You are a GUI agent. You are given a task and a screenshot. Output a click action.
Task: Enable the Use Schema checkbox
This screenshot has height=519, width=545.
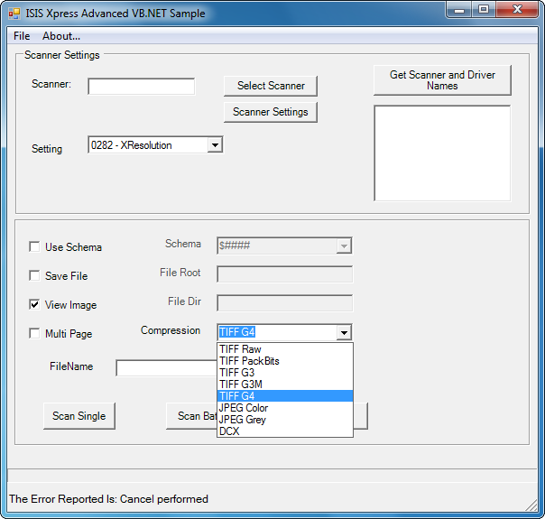(x=34, y=246)
